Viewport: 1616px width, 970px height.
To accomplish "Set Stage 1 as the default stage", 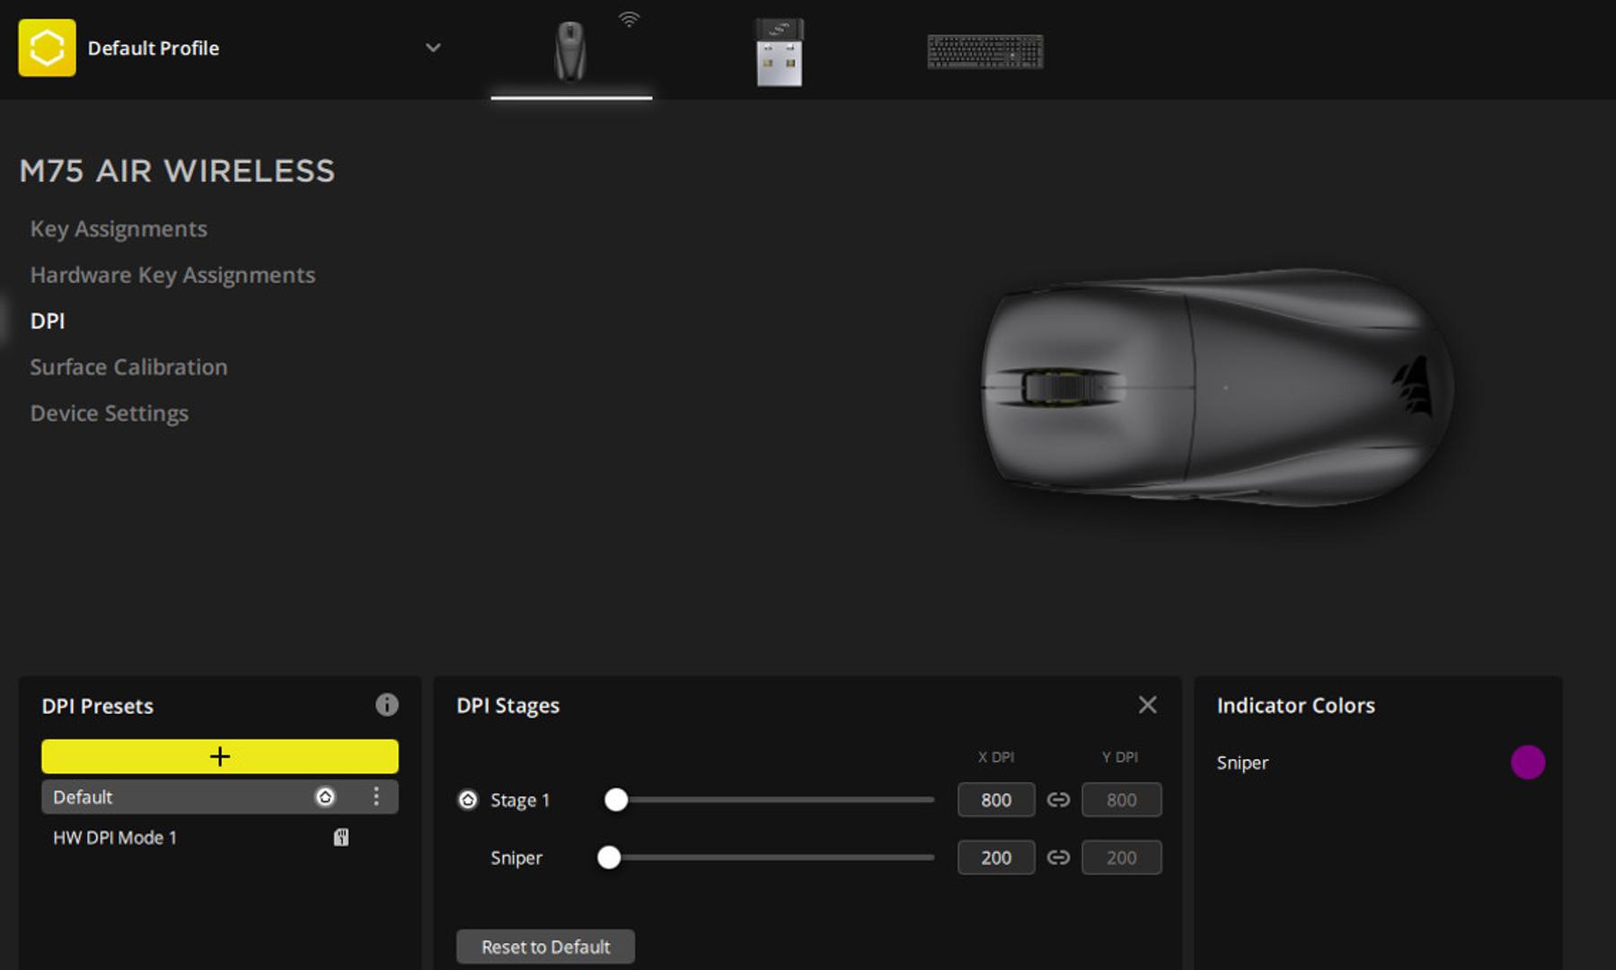I will click(468, 799).
